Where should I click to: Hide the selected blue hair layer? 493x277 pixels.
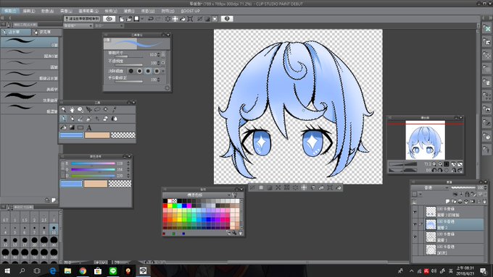[x=415, y=224]
